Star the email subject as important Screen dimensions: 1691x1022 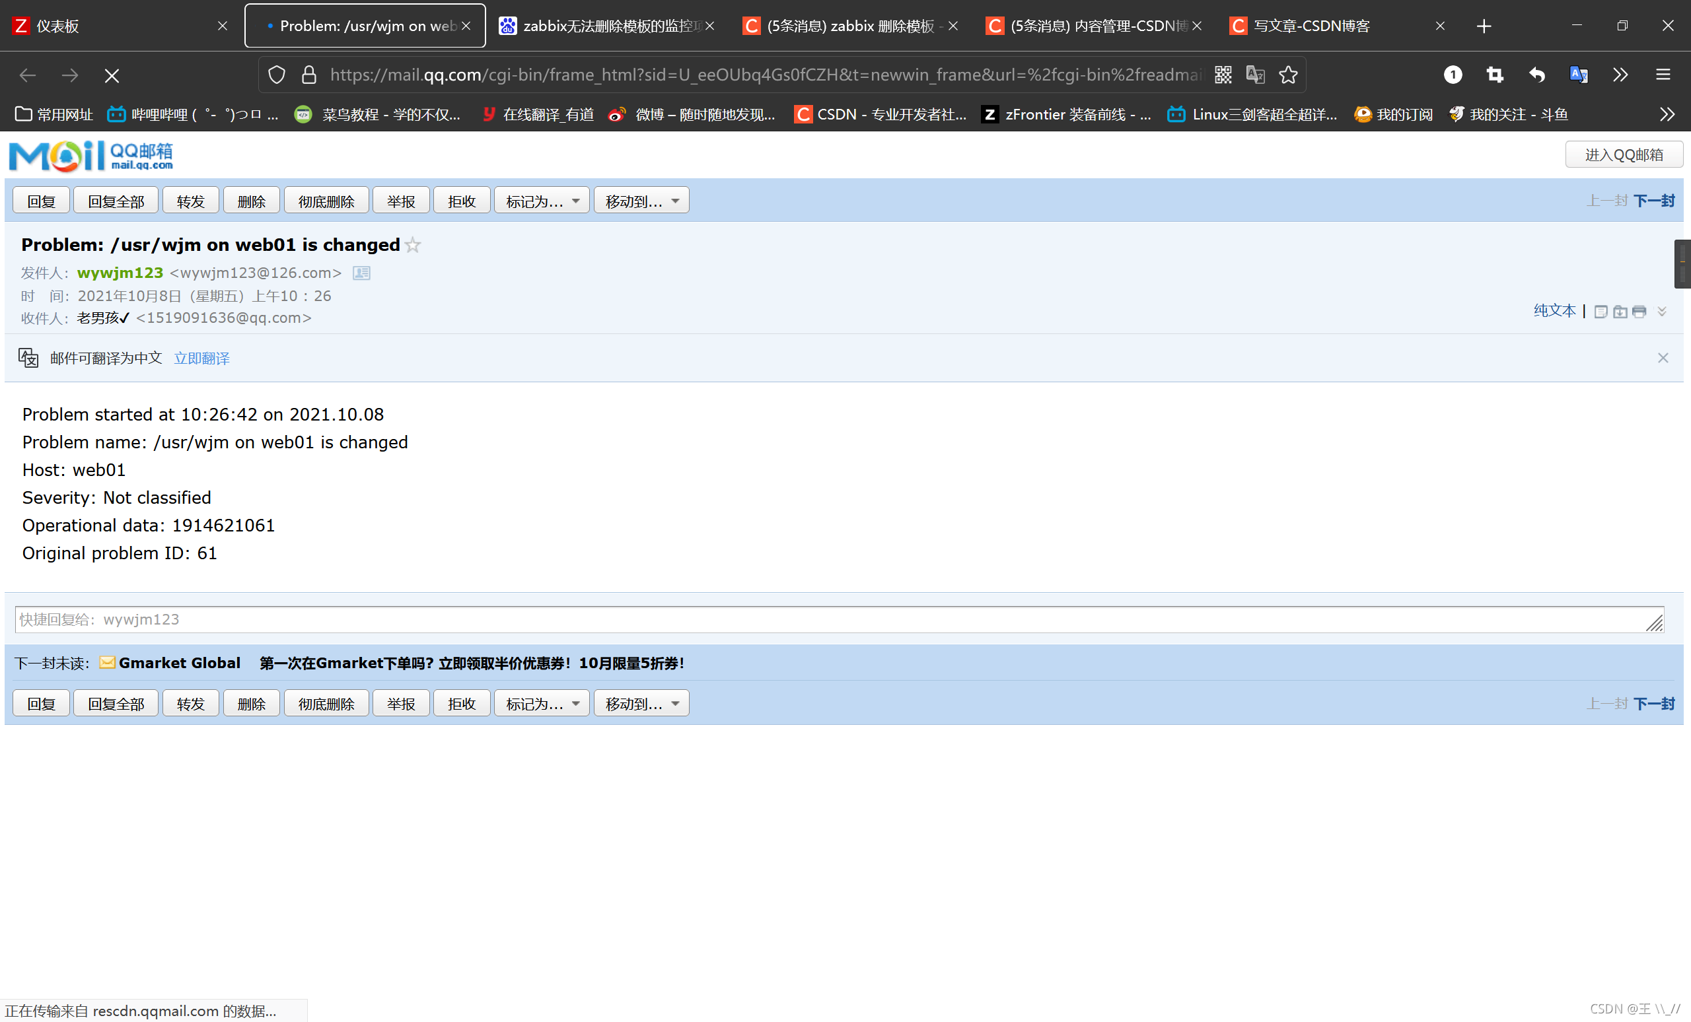[412, 245]
